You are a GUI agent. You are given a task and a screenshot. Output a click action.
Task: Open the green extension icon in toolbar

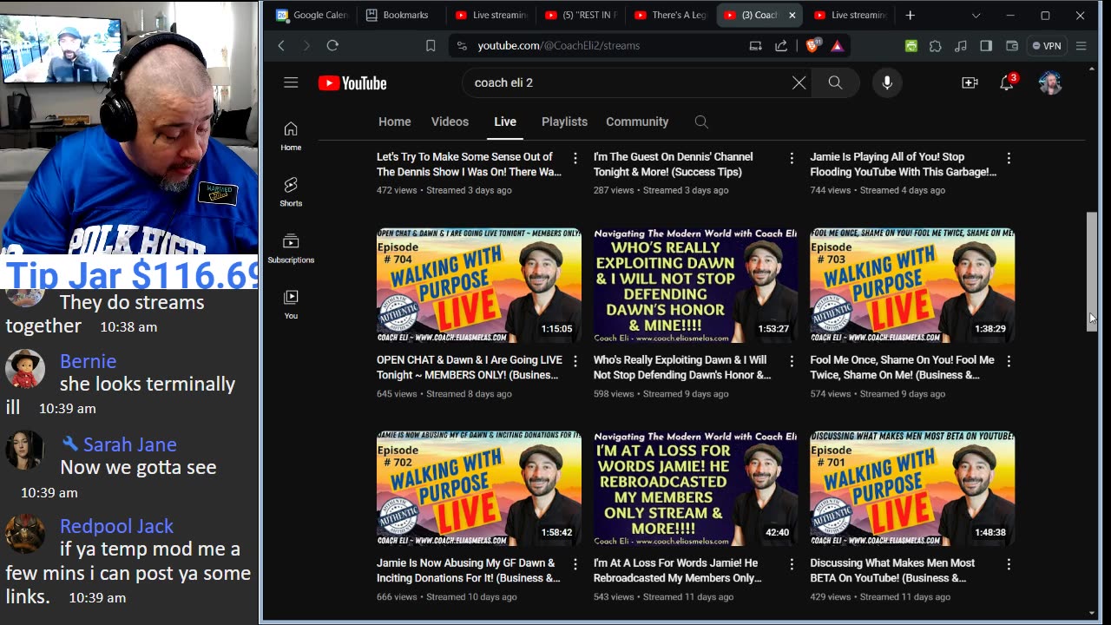coord(911,46)
